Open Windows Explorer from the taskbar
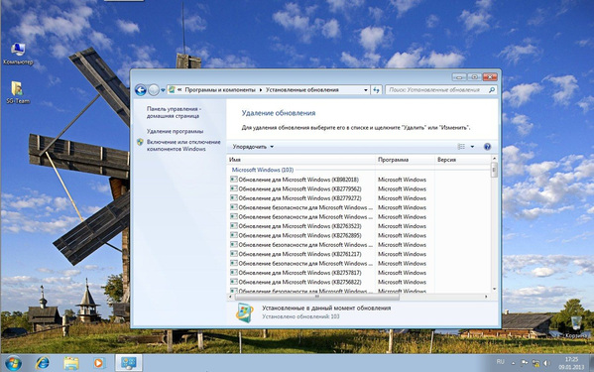 click(71, 363)
